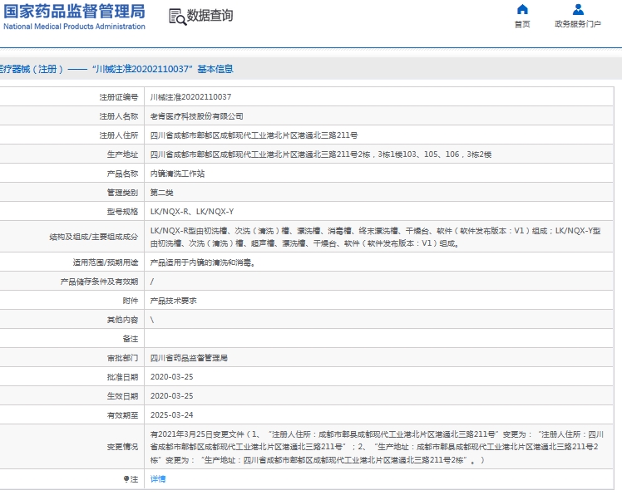Viewport: 622px width, 495px height.
Task: Click the 政务服务门户 text label
Action: tap(578, 24)
